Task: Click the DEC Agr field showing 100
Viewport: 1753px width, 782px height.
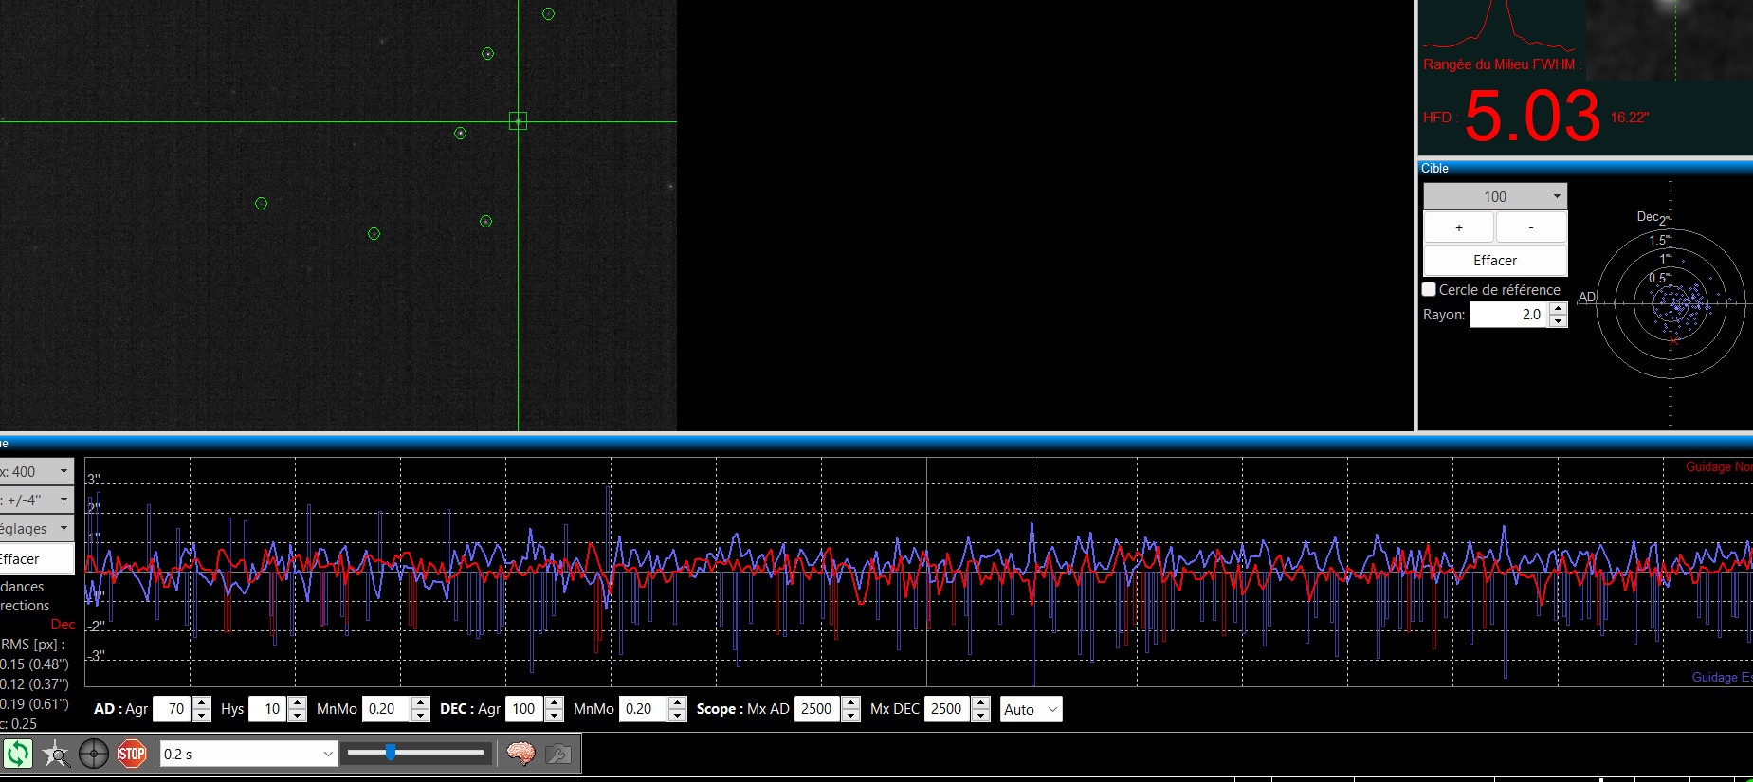Action: tap(525, 709)
